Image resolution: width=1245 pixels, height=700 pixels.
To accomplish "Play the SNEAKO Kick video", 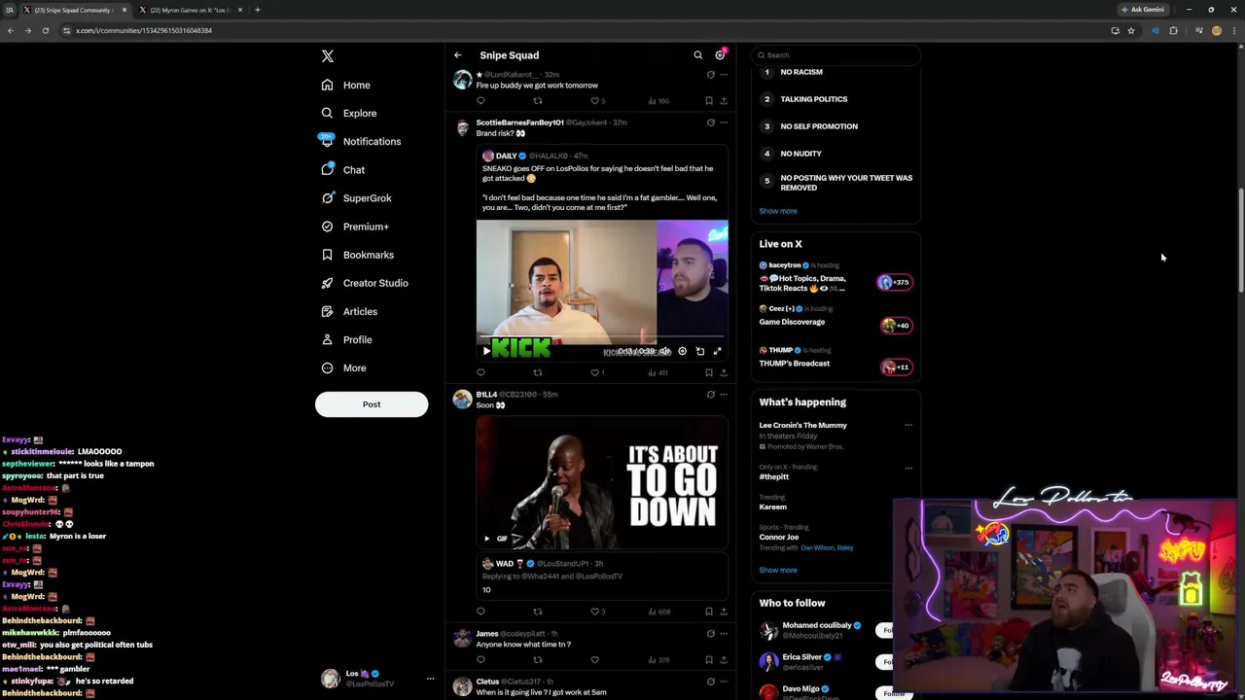I will [x=486, y=351].
